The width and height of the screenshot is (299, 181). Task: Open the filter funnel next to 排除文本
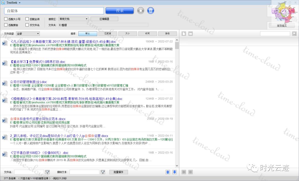tap(103, 172)
